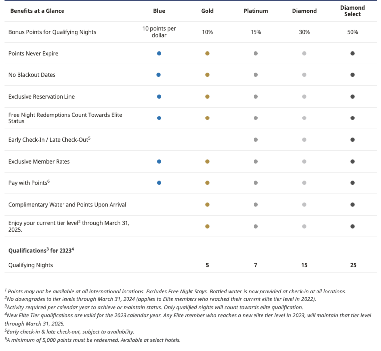Viewport: 381px width, 351px height.
Task: Click the Platinum dot for current tier level row
Action: pyautogui.click(x=255, y=226)
